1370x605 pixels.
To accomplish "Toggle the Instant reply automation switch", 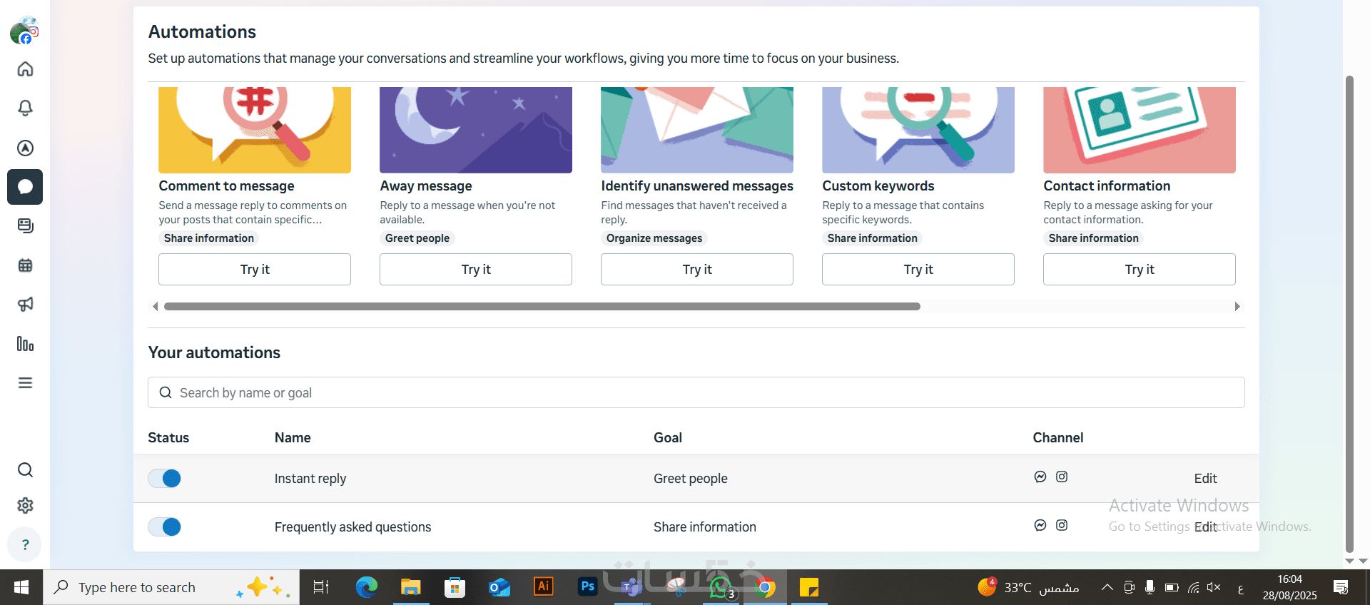I will pyautogui.click(x=164, y=478).
